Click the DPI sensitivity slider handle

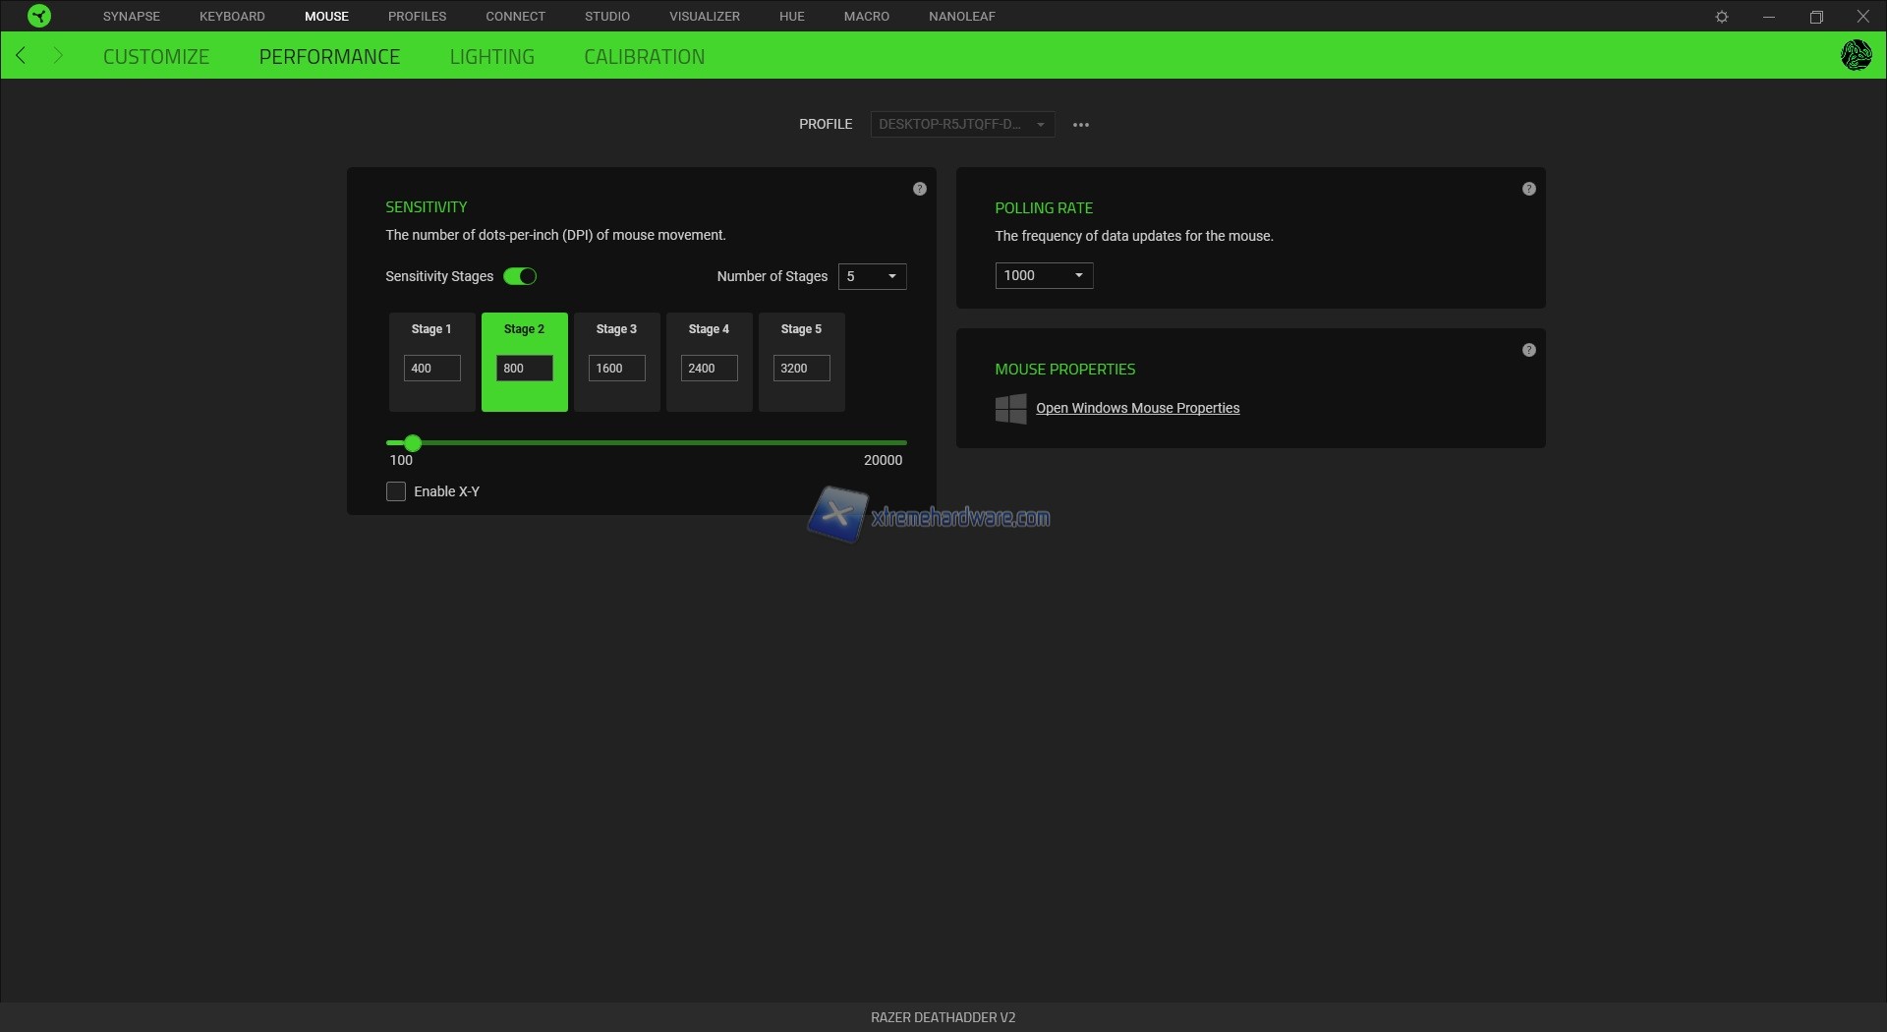tap(413, 443)
